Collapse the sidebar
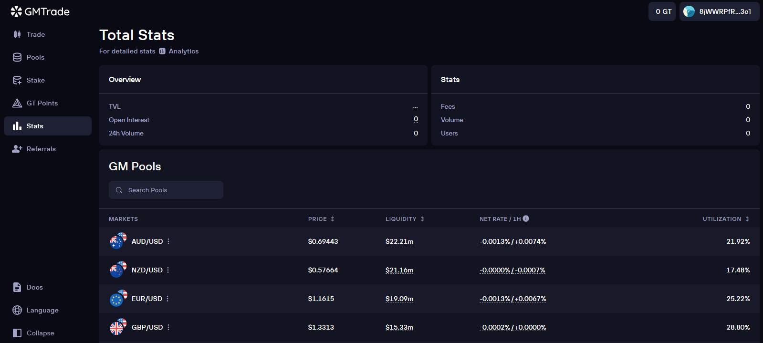Image resolution: width=763 pixels, height=343 pixels. coord(48,333)
